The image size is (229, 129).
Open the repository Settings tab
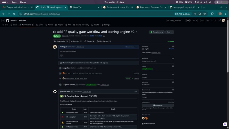106,25
